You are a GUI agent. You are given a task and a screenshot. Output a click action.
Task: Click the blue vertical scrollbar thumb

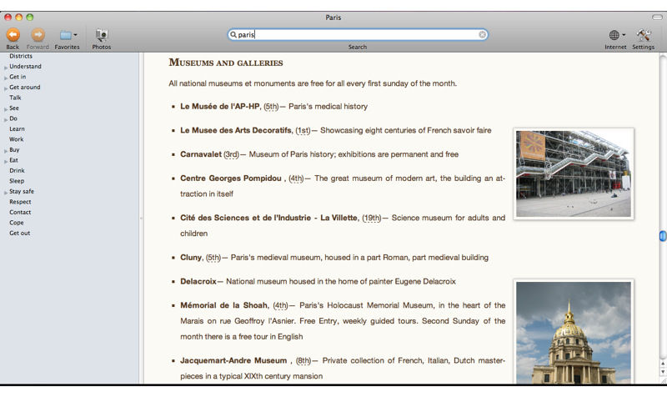[663, 236]
